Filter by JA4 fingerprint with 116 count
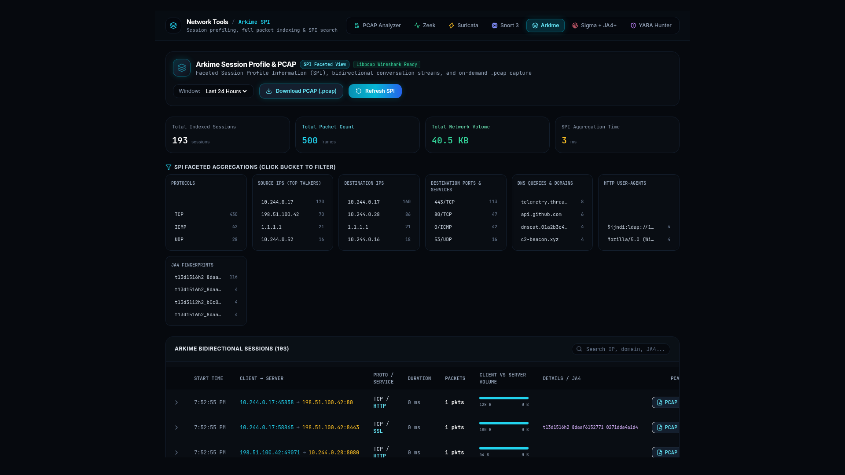845x475 pixels. pos(206,277)
